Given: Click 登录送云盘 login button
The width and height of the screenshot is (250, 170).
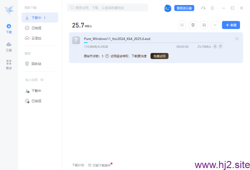Looking at the screenshot, I should [x=184, y=8].
